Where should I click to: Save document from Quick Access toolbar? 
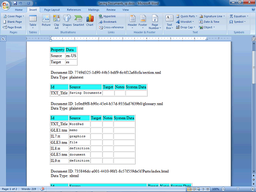(15, 3)
